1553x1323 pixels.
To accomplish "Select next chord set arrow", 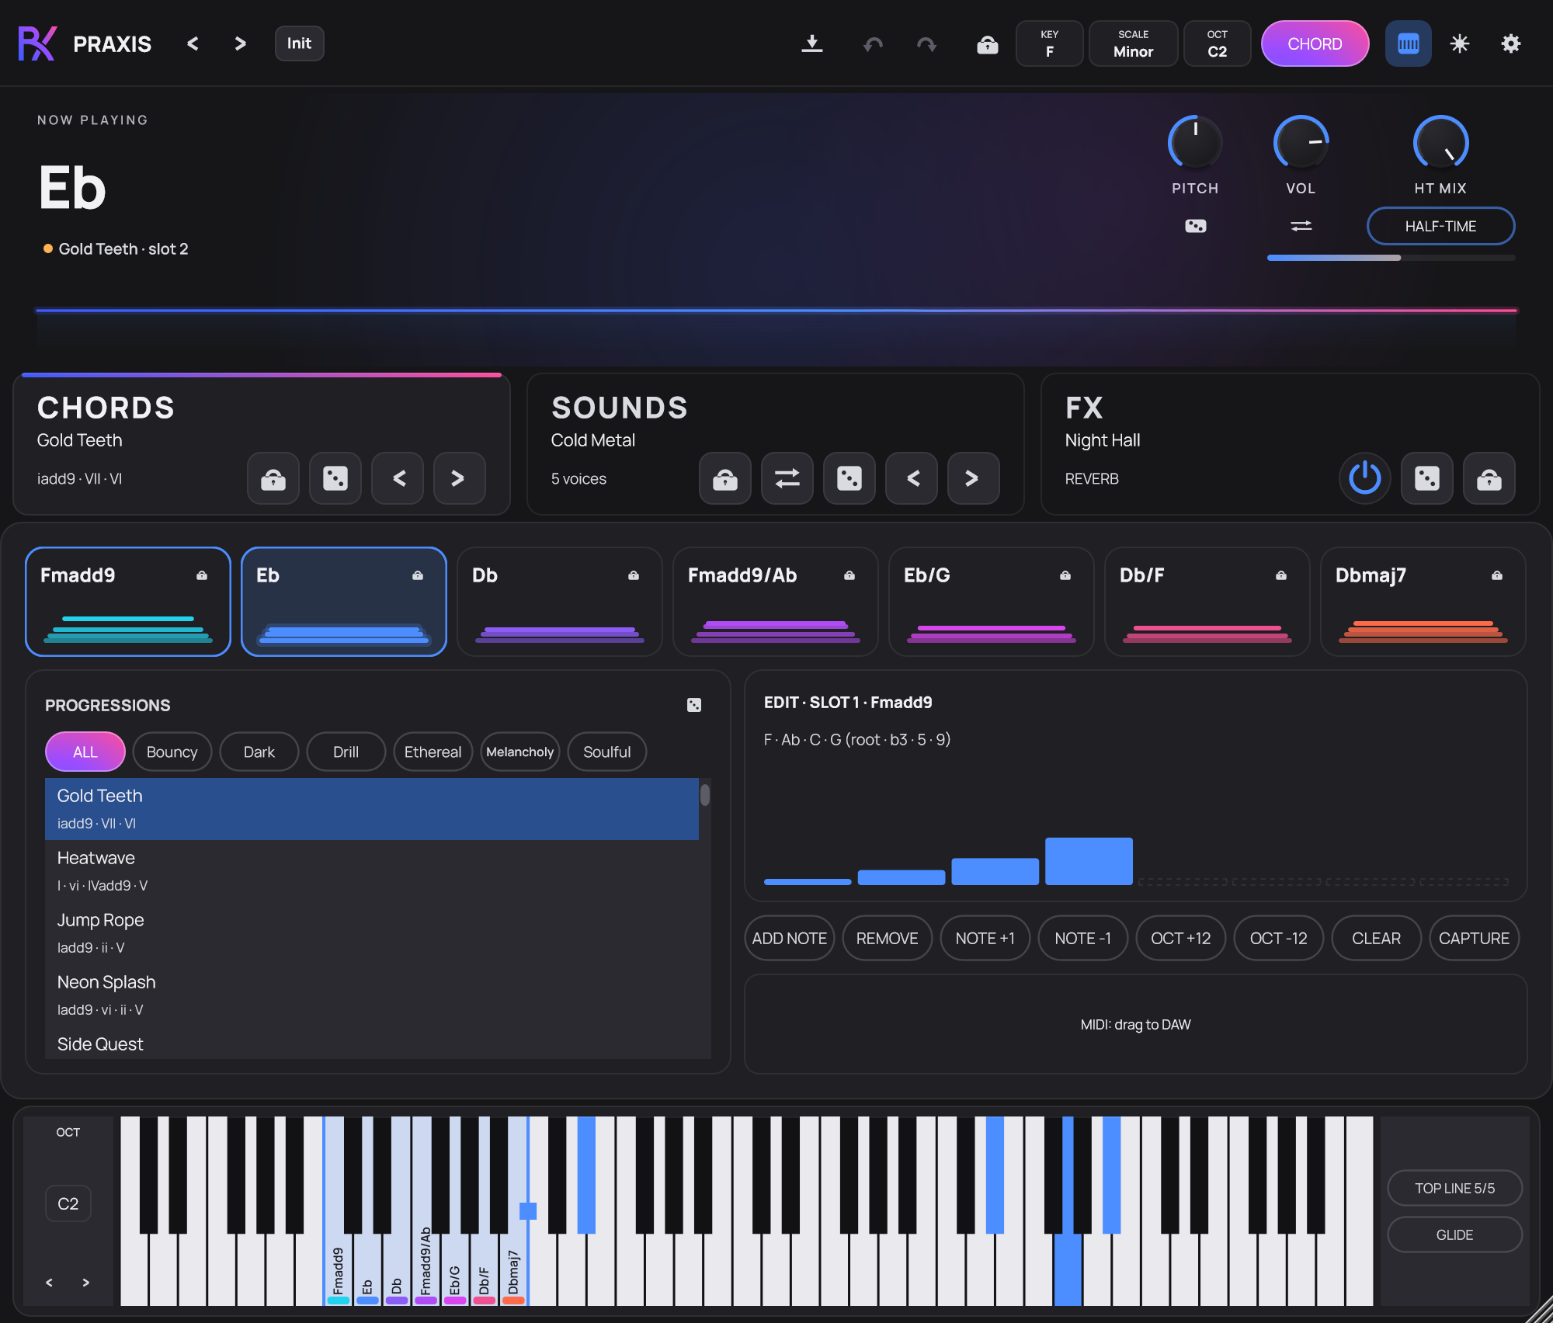I will click(x=460, y=478).
